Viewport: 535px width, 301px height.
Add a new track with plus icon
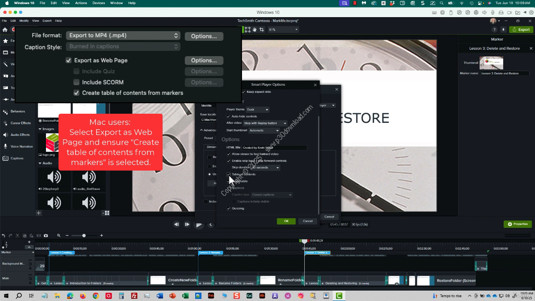[29, 242]
